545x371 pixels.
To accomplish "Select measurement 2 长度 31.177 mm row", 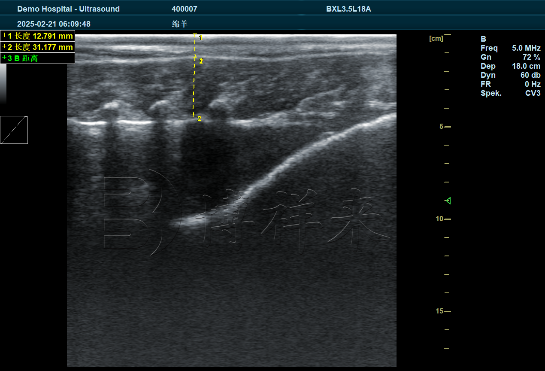I will pos(38,47).
